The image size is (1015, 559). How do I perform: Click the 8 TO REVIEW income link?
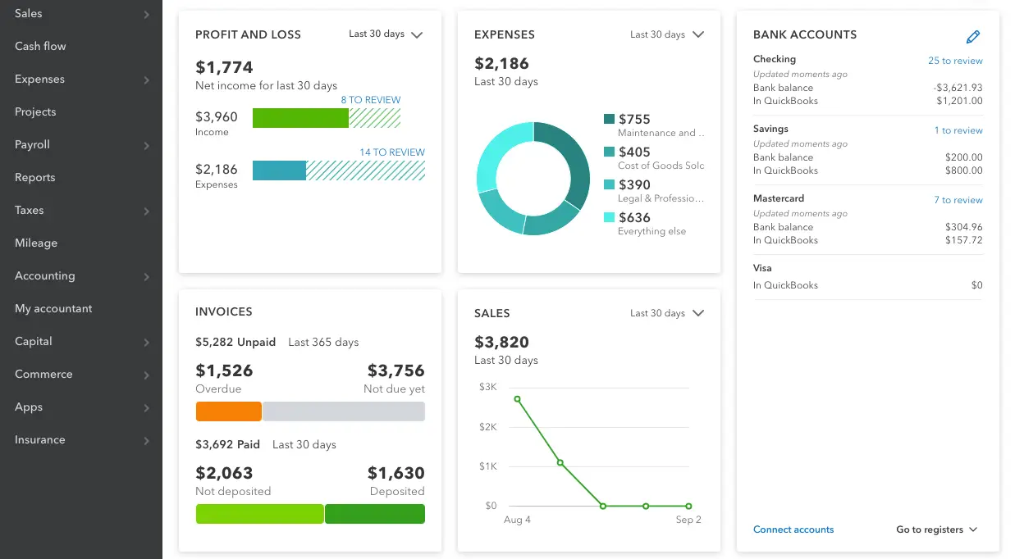pyautogui.click(x=370, y=99)
